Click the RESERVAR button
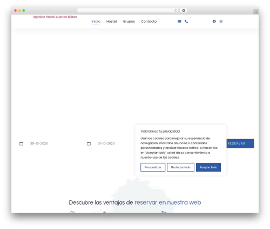Screen dimensions: 270x229 click(x=240, y=143)
